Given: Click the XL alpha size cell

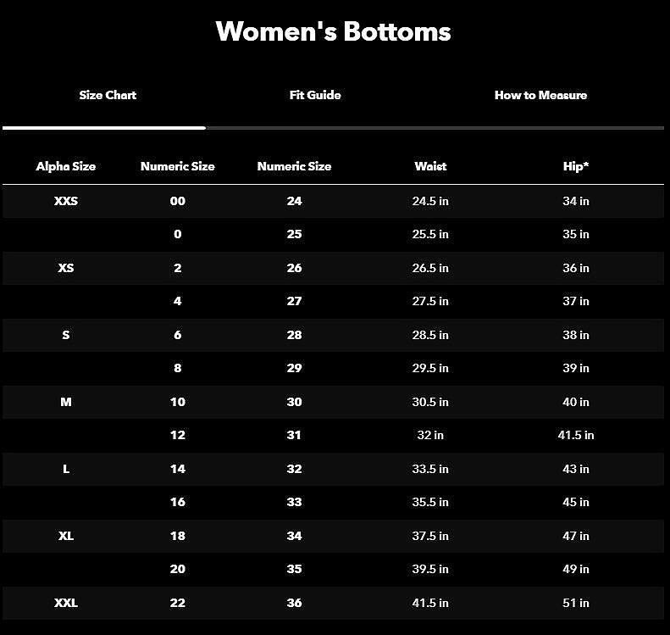Looking at the screenshot, I should [x=66, y=536].
